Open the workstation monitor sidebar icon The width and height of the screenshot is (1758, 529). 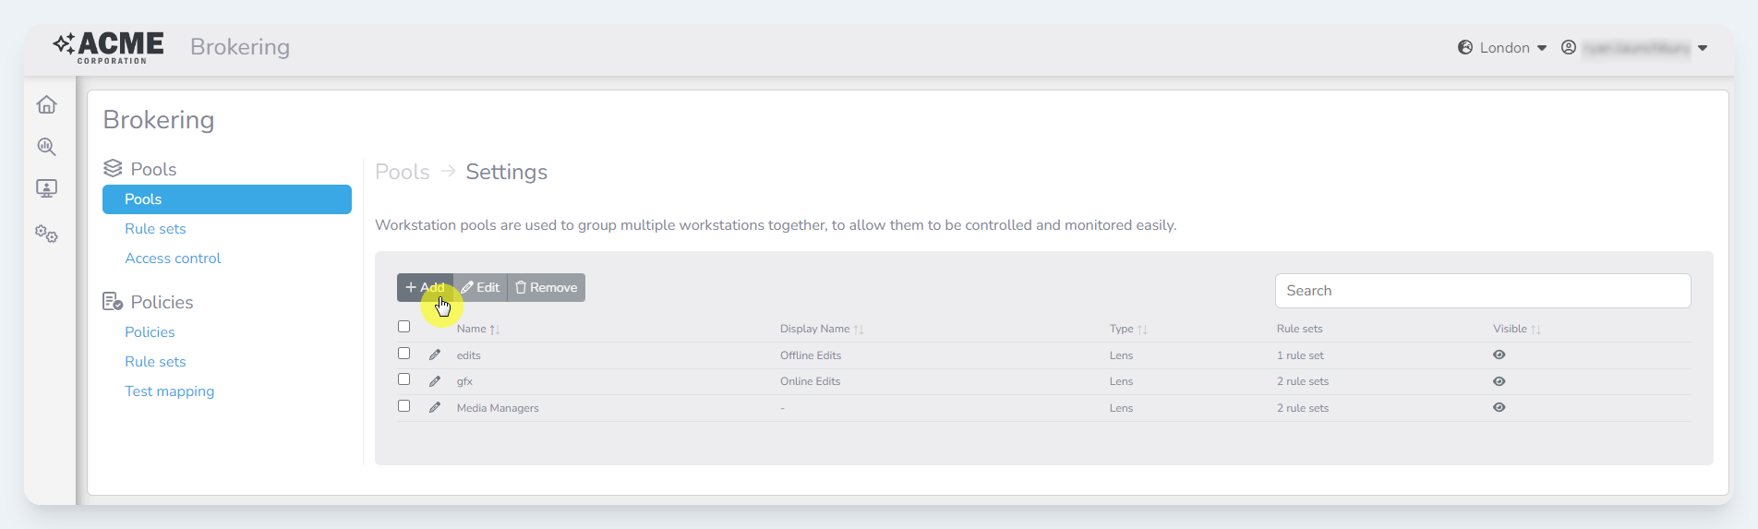pos(47,188)
